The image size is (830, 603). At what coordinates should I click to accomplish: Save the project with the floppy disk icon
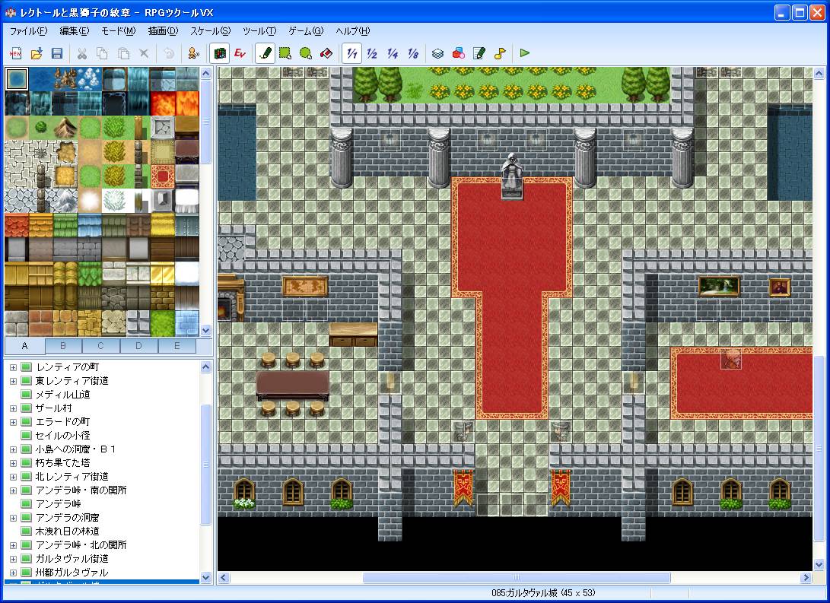(56, 53)
